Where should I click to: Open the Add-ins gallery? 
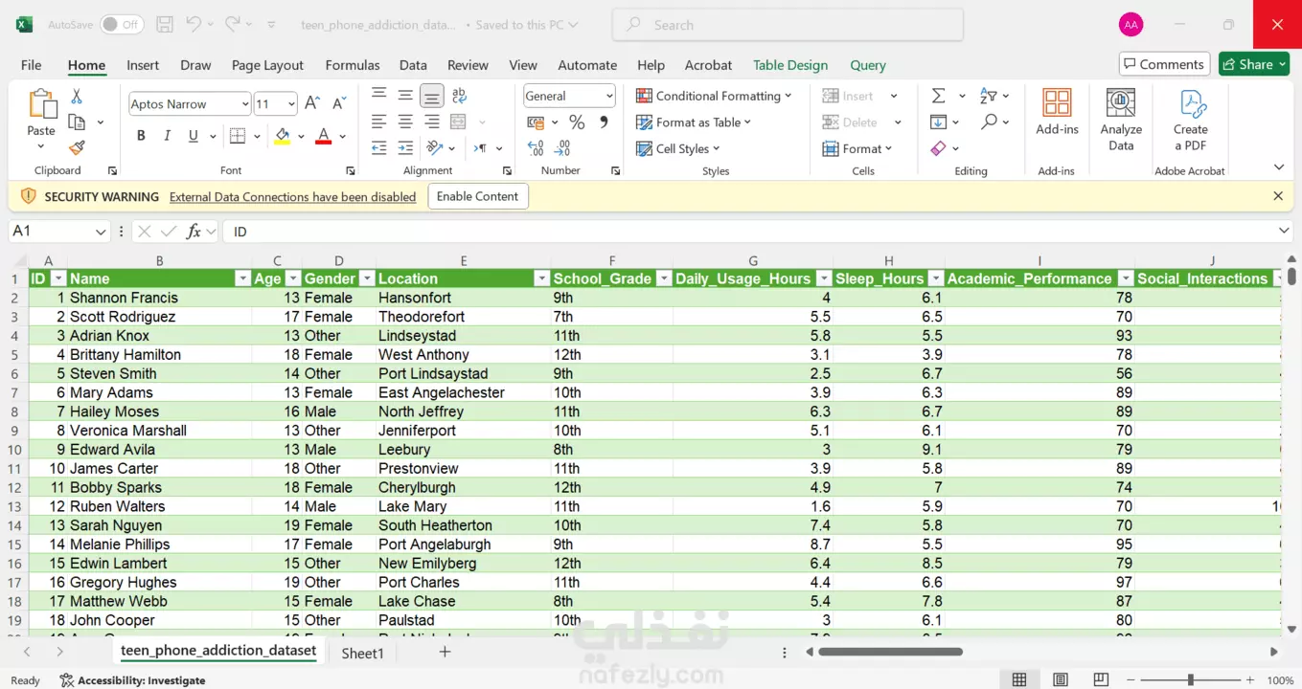click(x=1057, y=112)
